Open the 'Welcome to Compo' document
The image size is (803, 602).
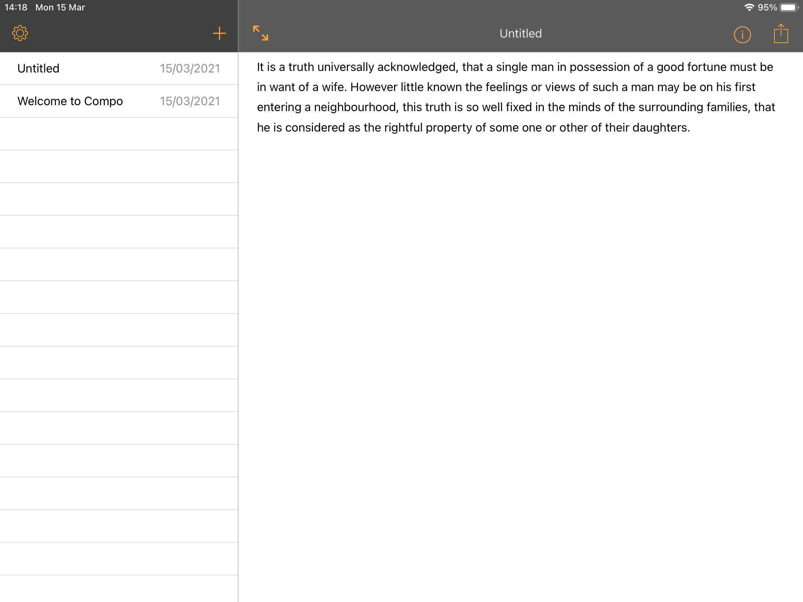70,101
